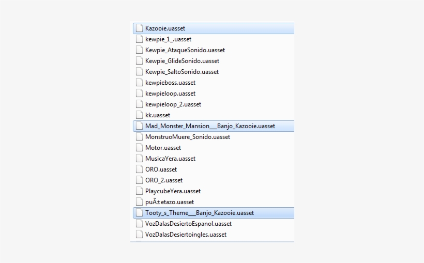Click the file icon beside VozDalasDesiertoingles.uasset
The height and width of the screenshot is (263, 424).
click(x=139, y=234)
